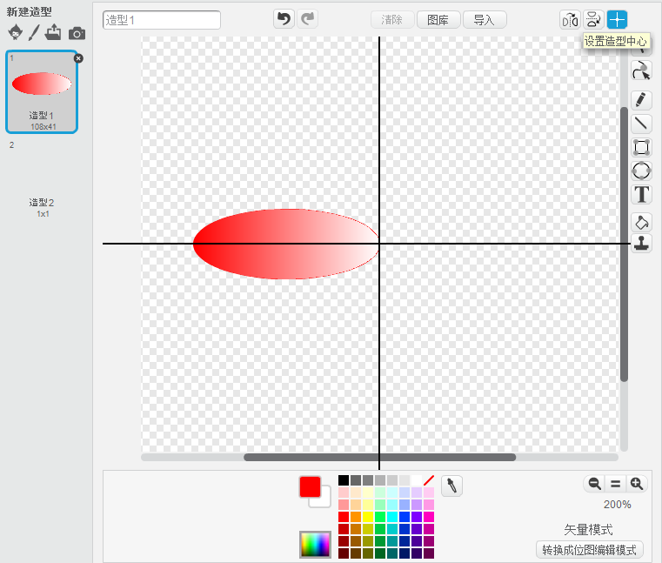This screenshot has width=662, height=563.
Task: Zoom out the canvas
Action: coord(595,484)
